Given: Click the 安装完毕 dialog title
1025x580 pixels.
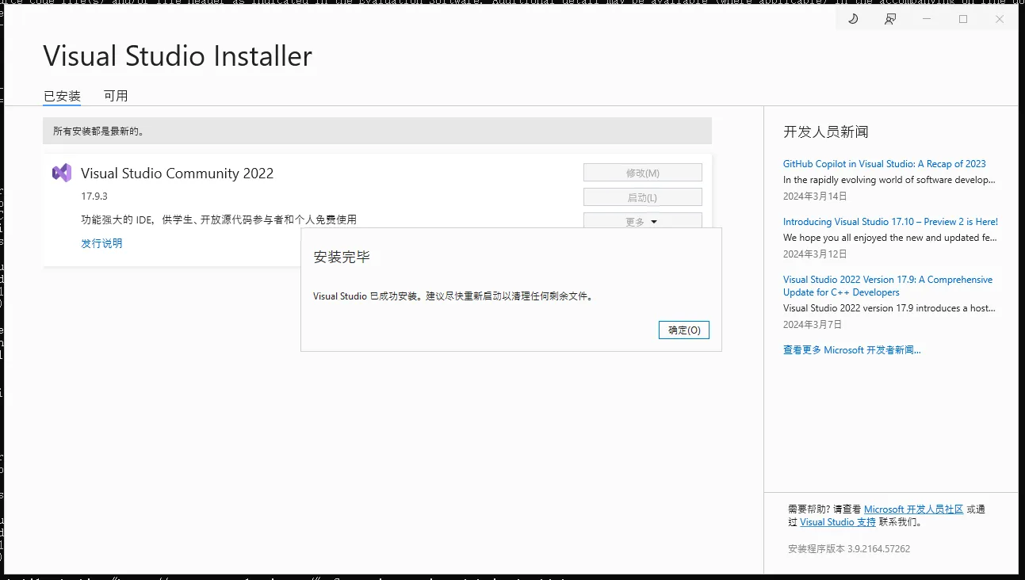Looking at the screenshot, I should click(x=342, y=257).
